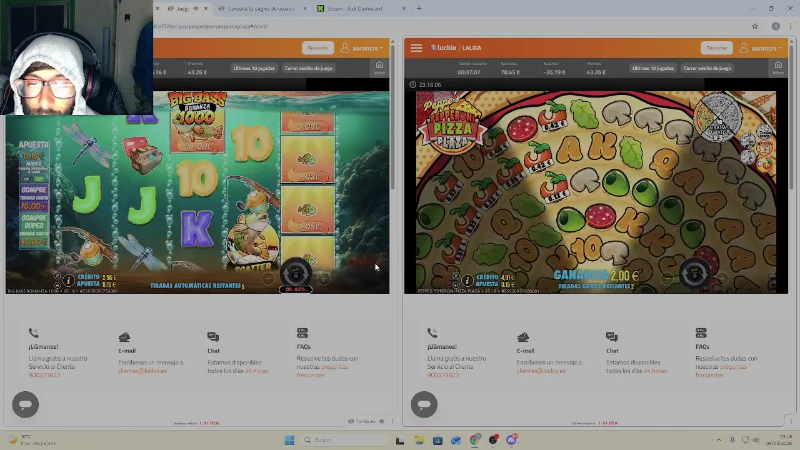This screenshot has height=450, width=800.
Task: Click FAQs icon in the right window
Action: click(701, 333)
